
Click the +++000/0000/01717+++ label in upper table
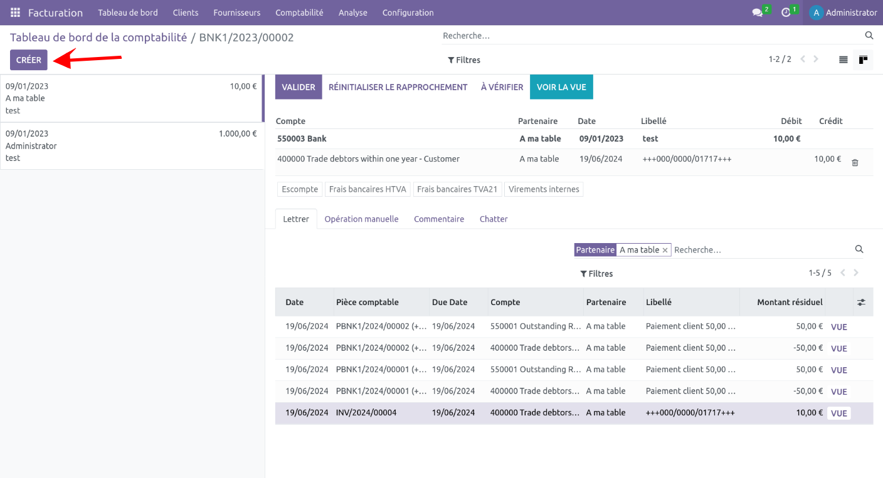pos(687,159)
